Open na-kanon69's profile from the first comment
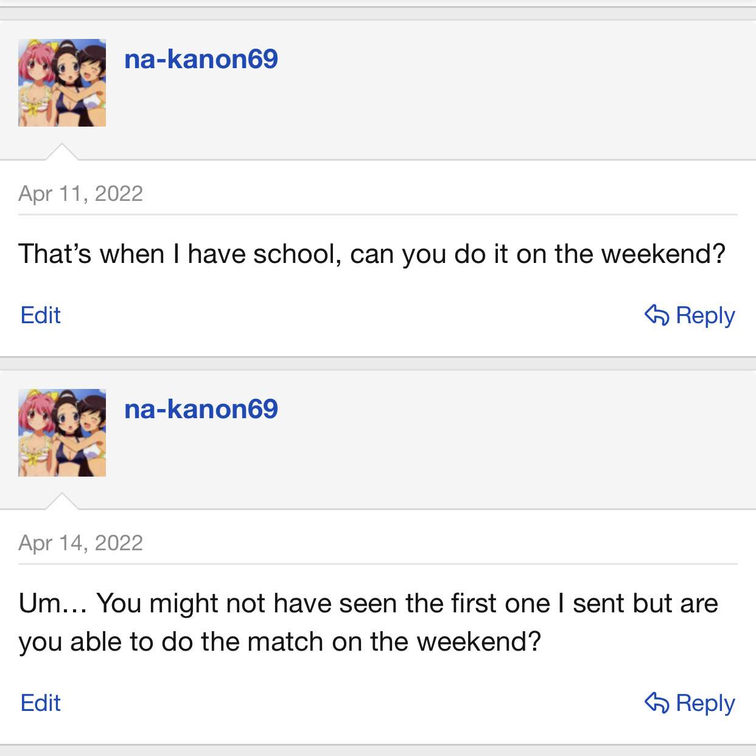 (x=201, y=59)
